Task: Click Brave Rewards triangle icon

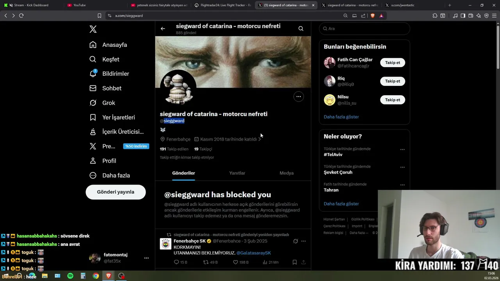Action: [381, 16]
